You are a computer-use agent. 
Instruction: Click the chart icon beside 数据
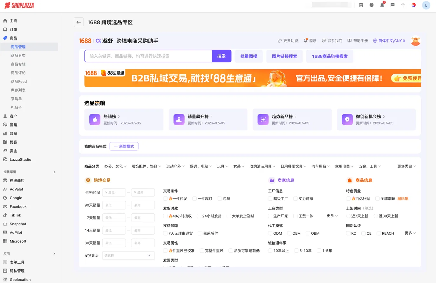(5, 134)
